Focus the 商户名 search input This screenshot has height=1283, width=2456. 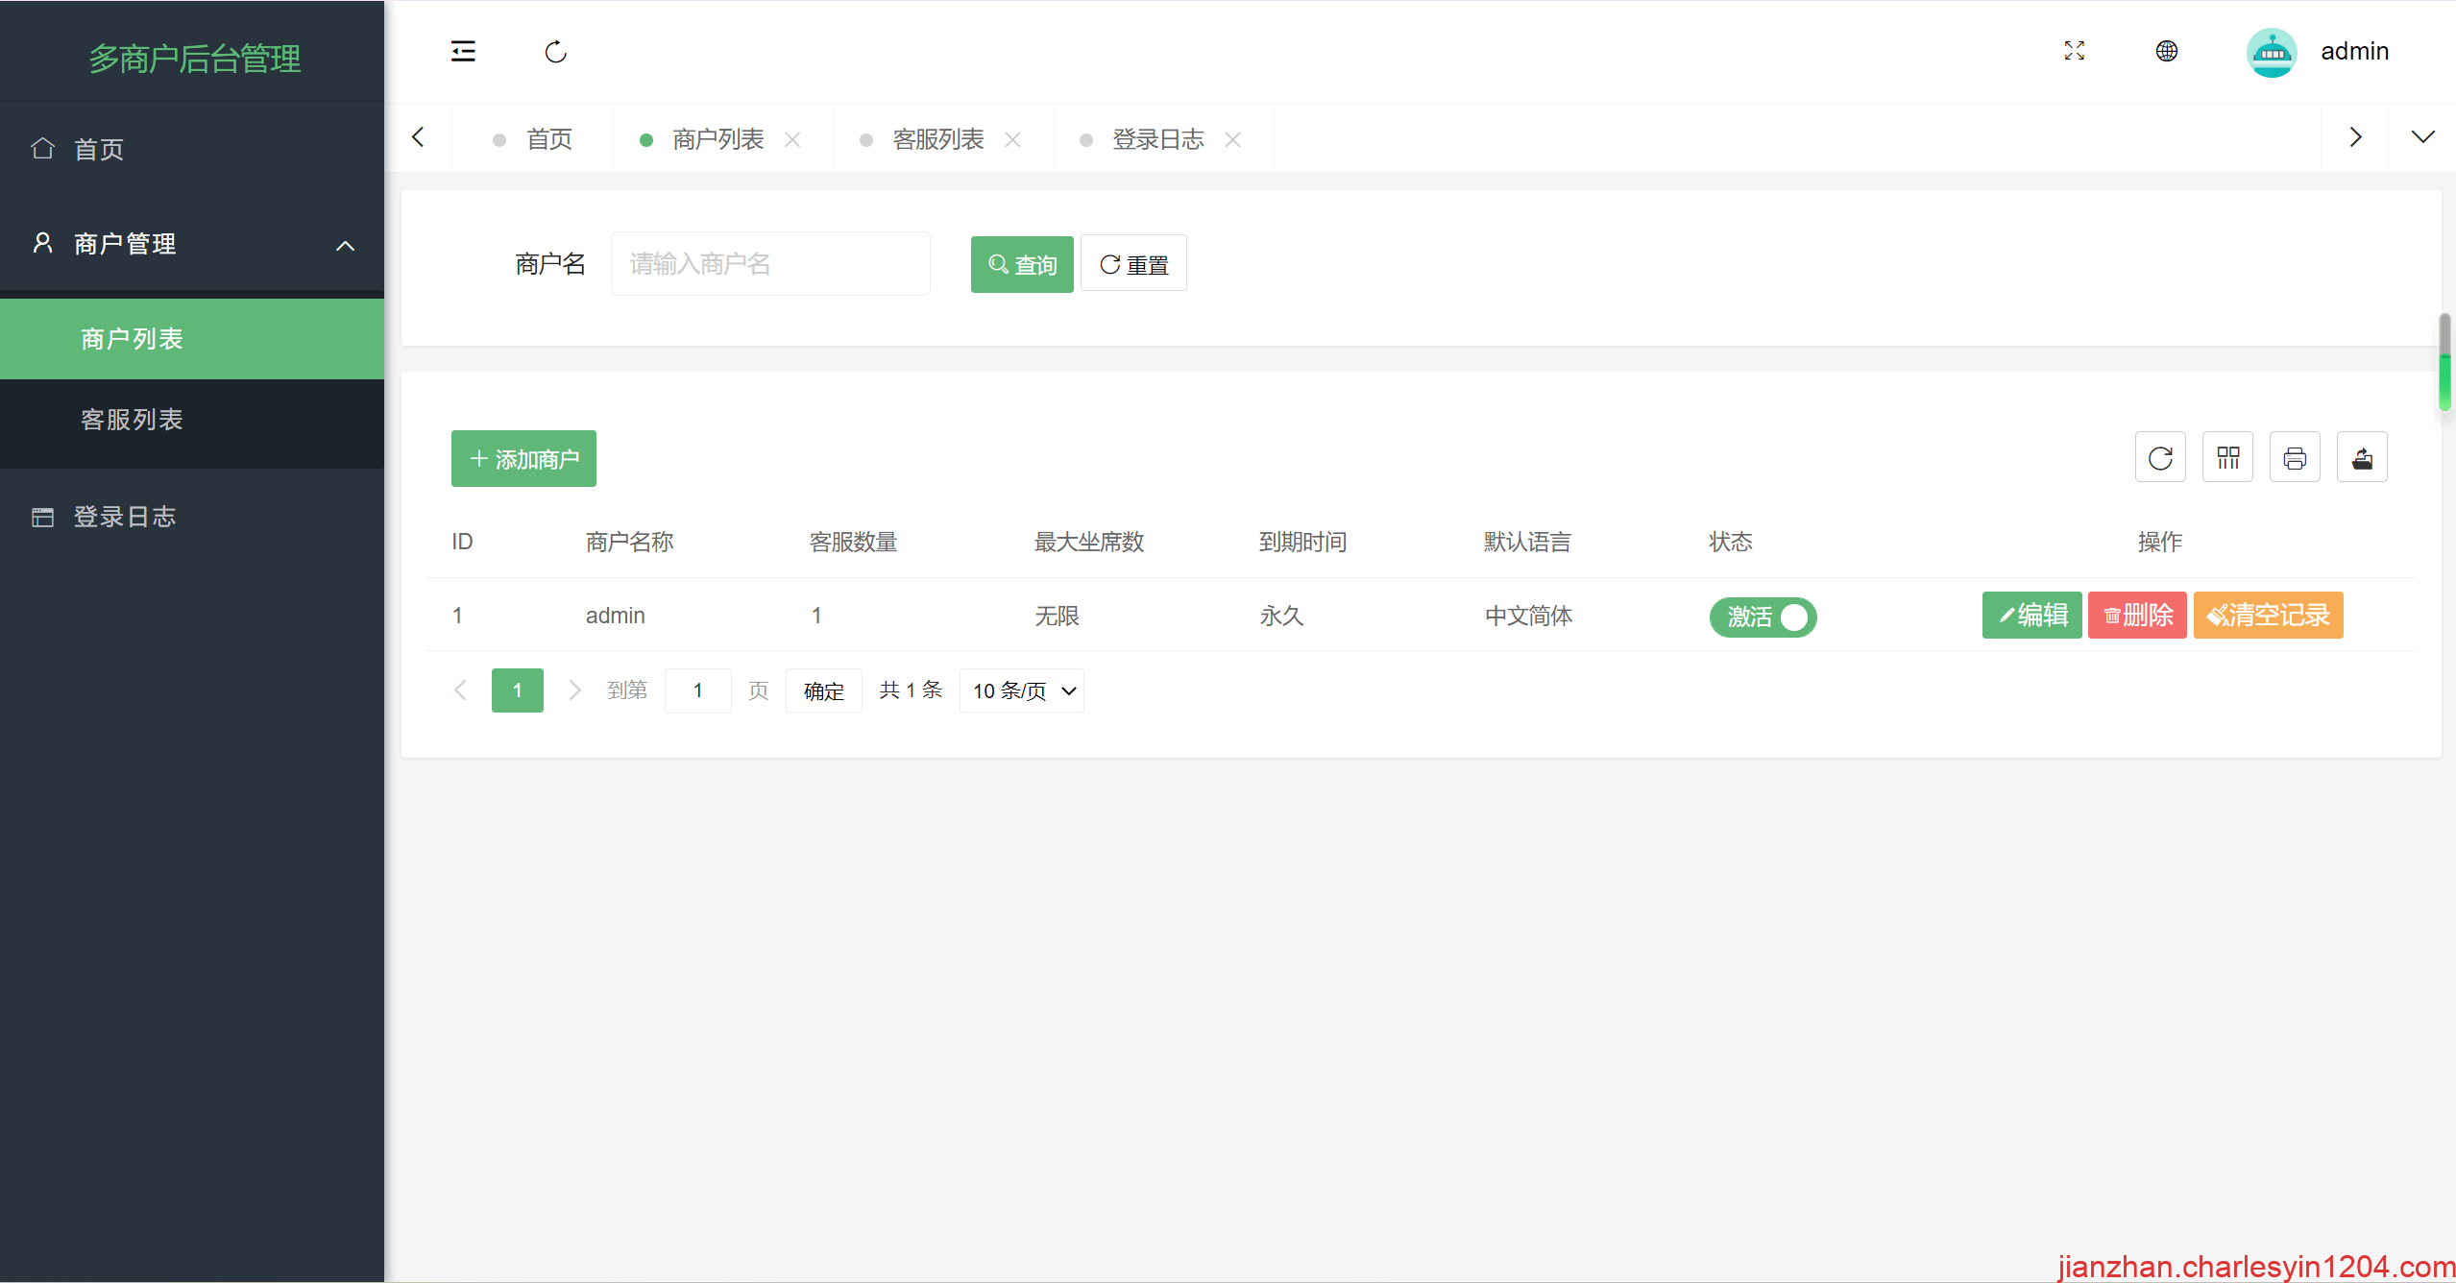[x=770, y=263]
